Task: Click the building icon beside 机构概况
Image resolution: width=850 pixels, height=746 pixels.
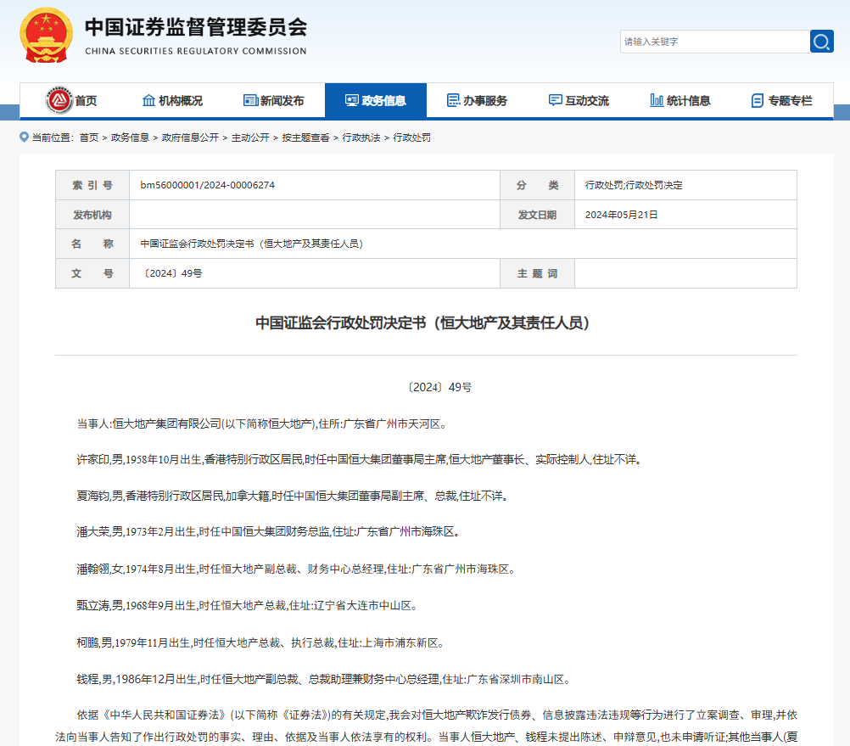Action: (148, 100)
